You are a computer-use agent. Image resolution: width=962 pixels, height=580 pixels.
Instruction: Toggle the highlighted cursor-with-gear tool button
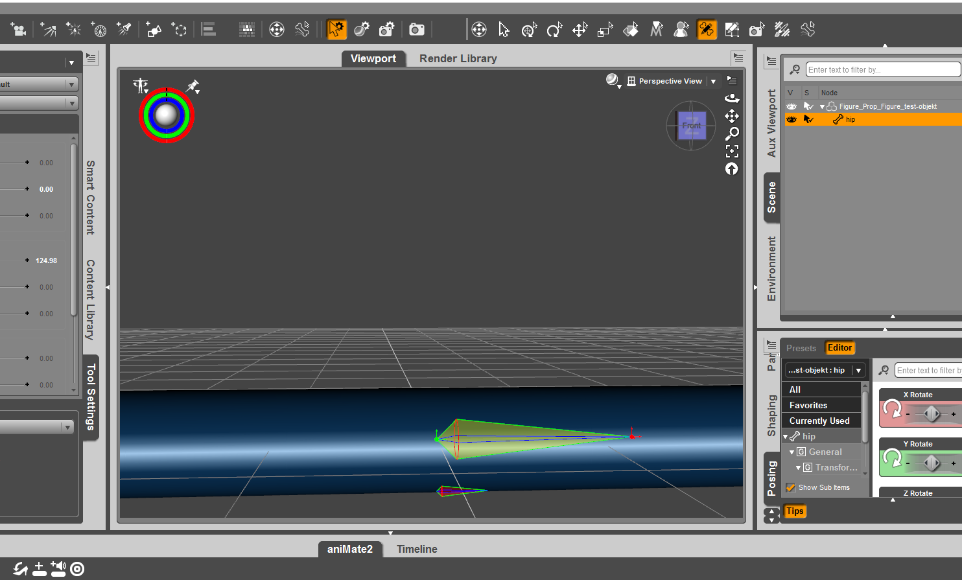click(336, 29)
